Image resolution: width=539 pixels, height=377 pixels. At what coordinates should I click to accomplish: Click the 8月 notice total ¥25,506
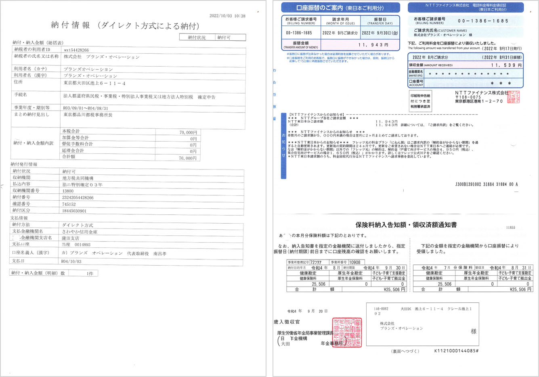[x=394, y=289]
